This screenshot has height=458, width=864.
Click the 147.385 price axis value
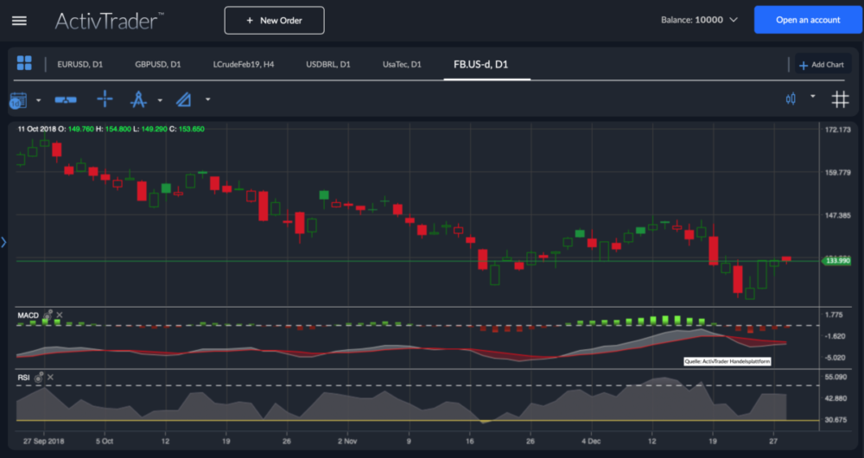[838, 215]
